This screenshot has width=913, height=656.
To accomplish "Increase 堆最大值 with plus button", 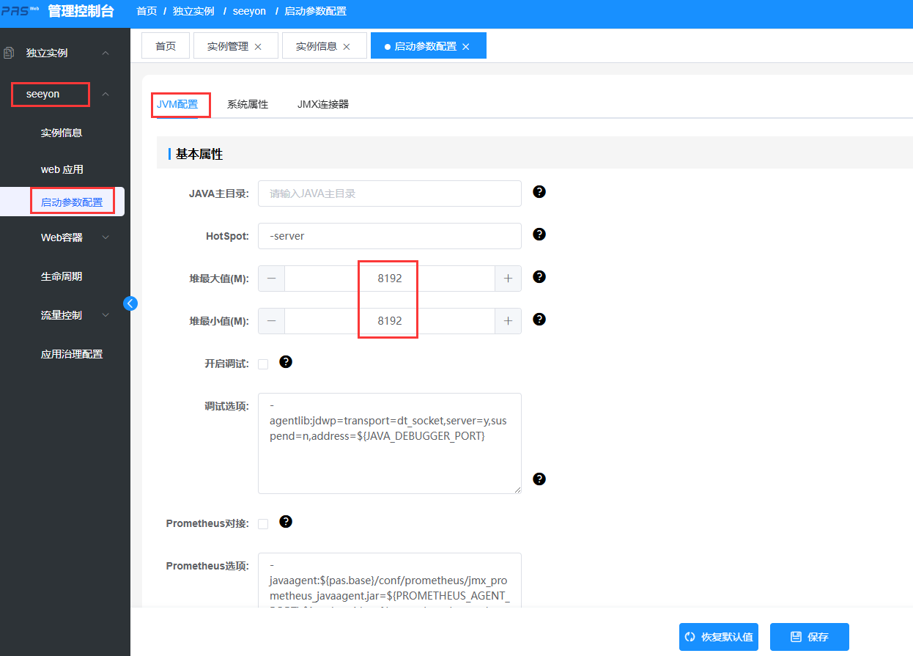I will pos(508,279).
